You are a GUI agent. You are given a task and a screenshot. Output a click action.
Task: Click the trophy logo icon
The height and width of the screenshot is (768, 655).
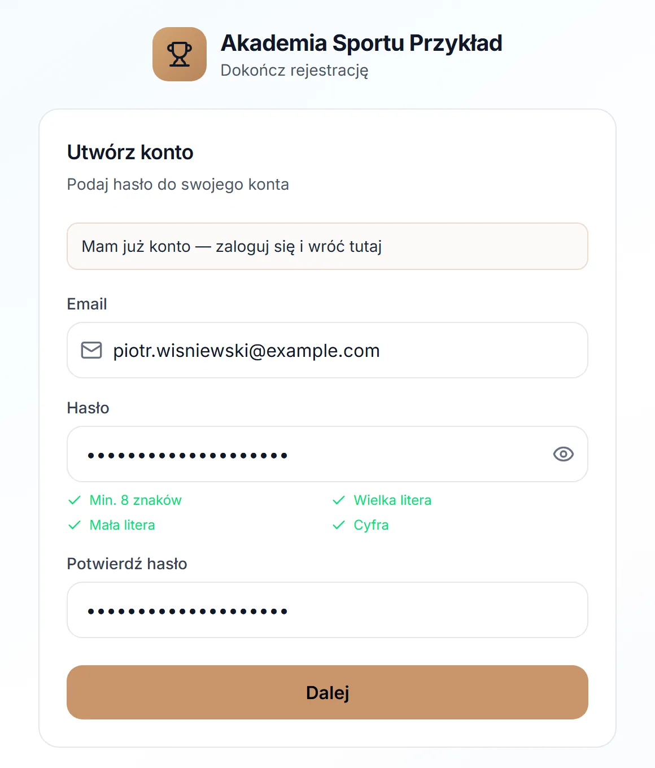(x=180, y=54)
